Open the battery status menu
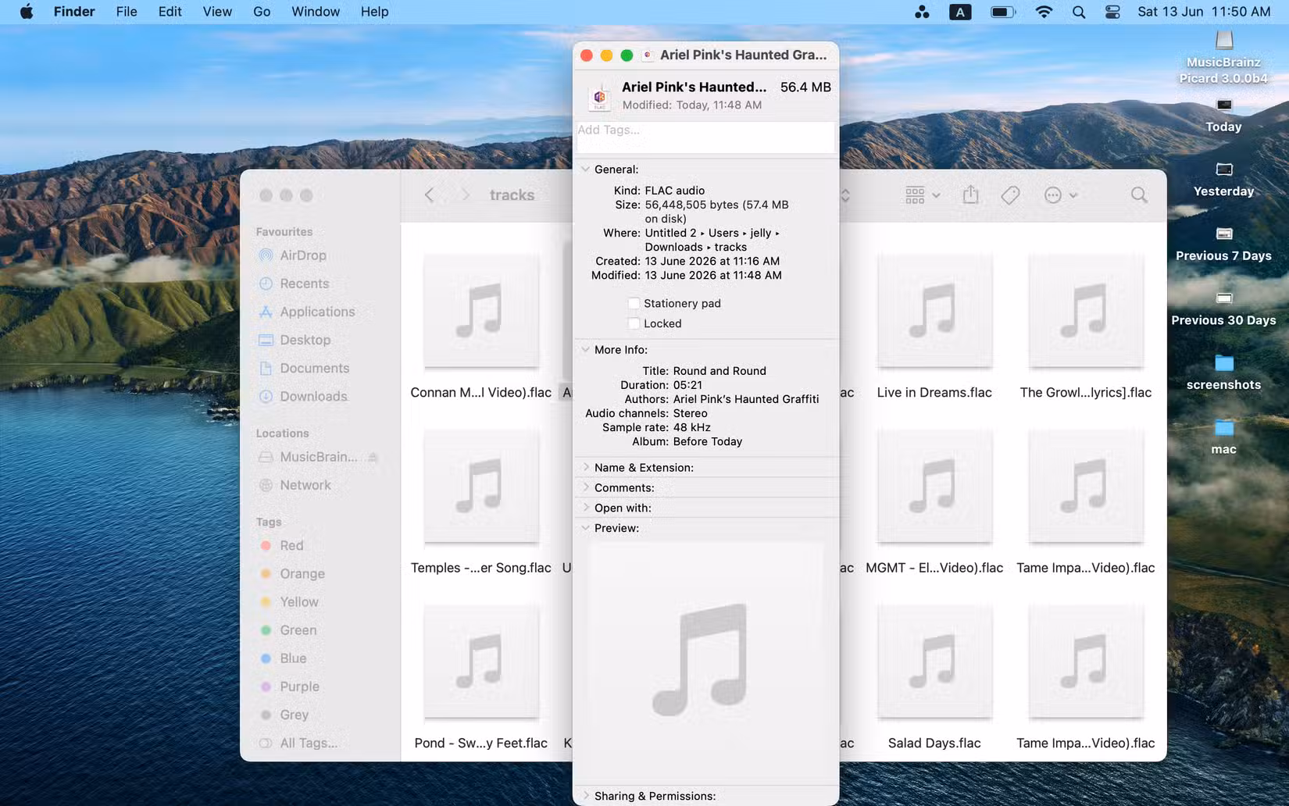Image resolution: width=1289 pixels, height=806 pixels. [x=1003, y=12]
